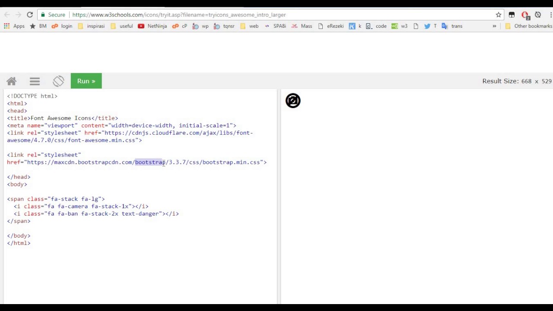Open the Twitter T bookmark
Viewport: 553px width, 311px height.
tap(430, 26)
